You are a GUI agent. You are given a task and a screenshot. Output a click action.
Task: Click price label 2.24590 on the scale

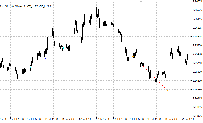point(197,90)
